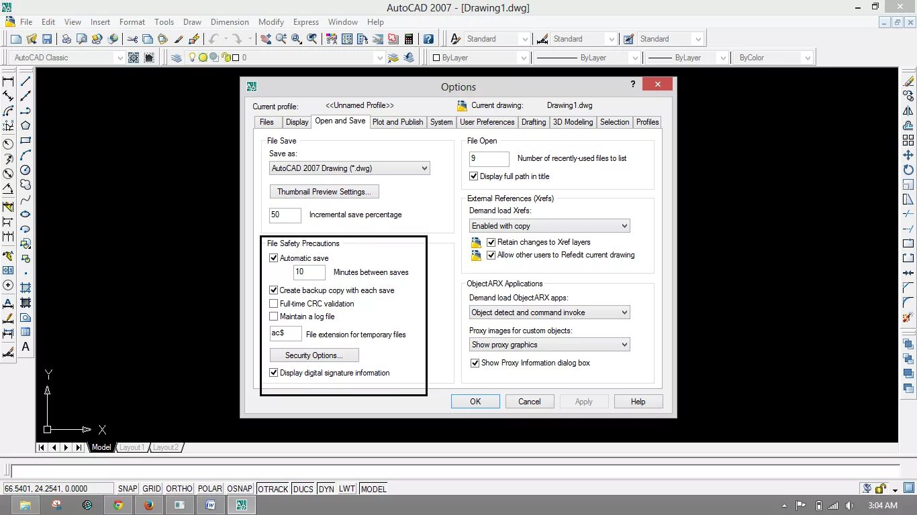The image size is (917, 515).
Task: Open Proxy images for custom objects dropdown
Action: (x=549, y=345)
